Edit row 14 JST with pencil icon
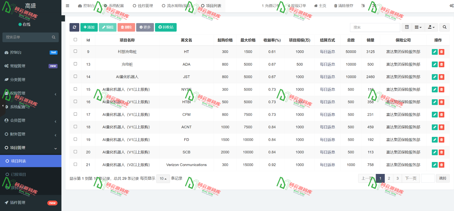Viewport: 454px width, 211px height. click(435, 77)
